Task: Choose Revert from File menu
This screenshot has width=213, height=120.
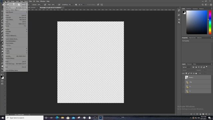Action: pos(16,26)
